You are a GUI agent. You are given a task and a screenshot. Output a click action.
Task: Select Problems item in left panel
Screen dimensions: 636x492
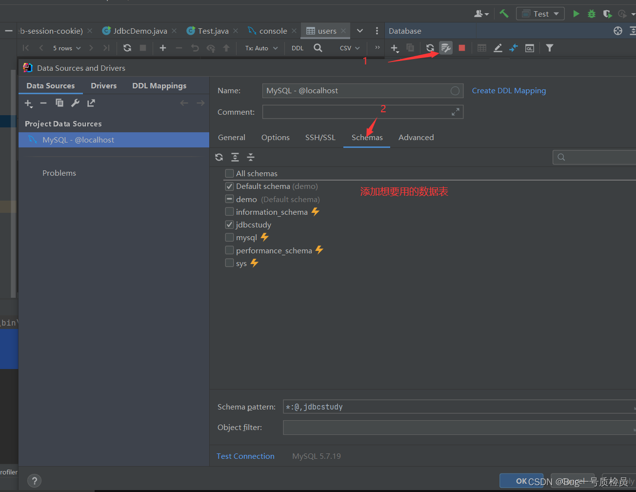(59, 173)
